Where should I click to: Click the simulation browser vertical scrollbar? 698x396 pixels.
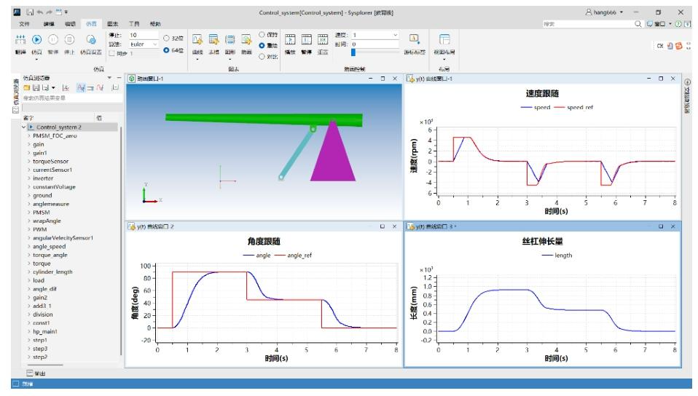(x=121, y=240)
